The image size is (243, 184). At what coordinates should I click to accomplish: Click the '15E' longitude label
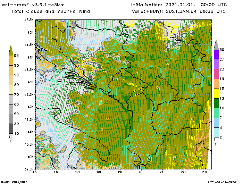pos(36,172)
